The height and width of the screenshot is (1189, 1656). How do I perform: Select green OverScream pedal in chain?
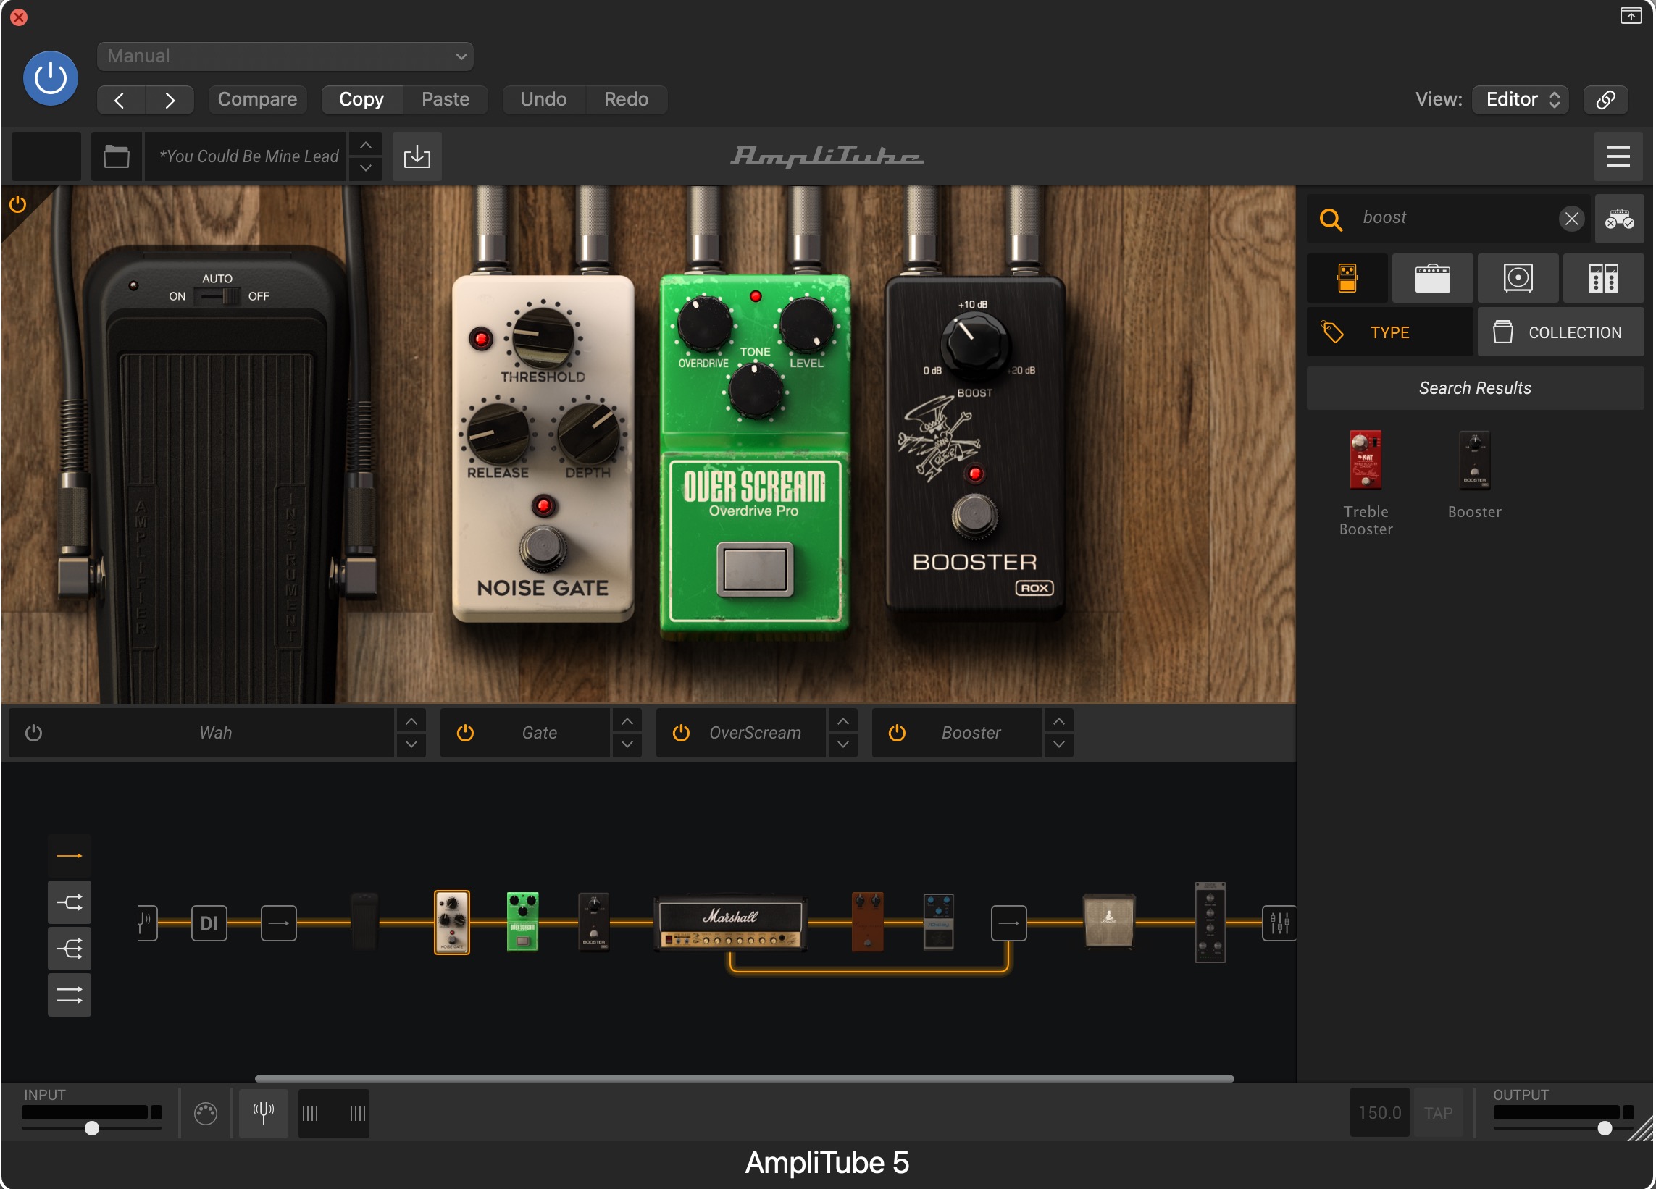click(x=523, y=922)
